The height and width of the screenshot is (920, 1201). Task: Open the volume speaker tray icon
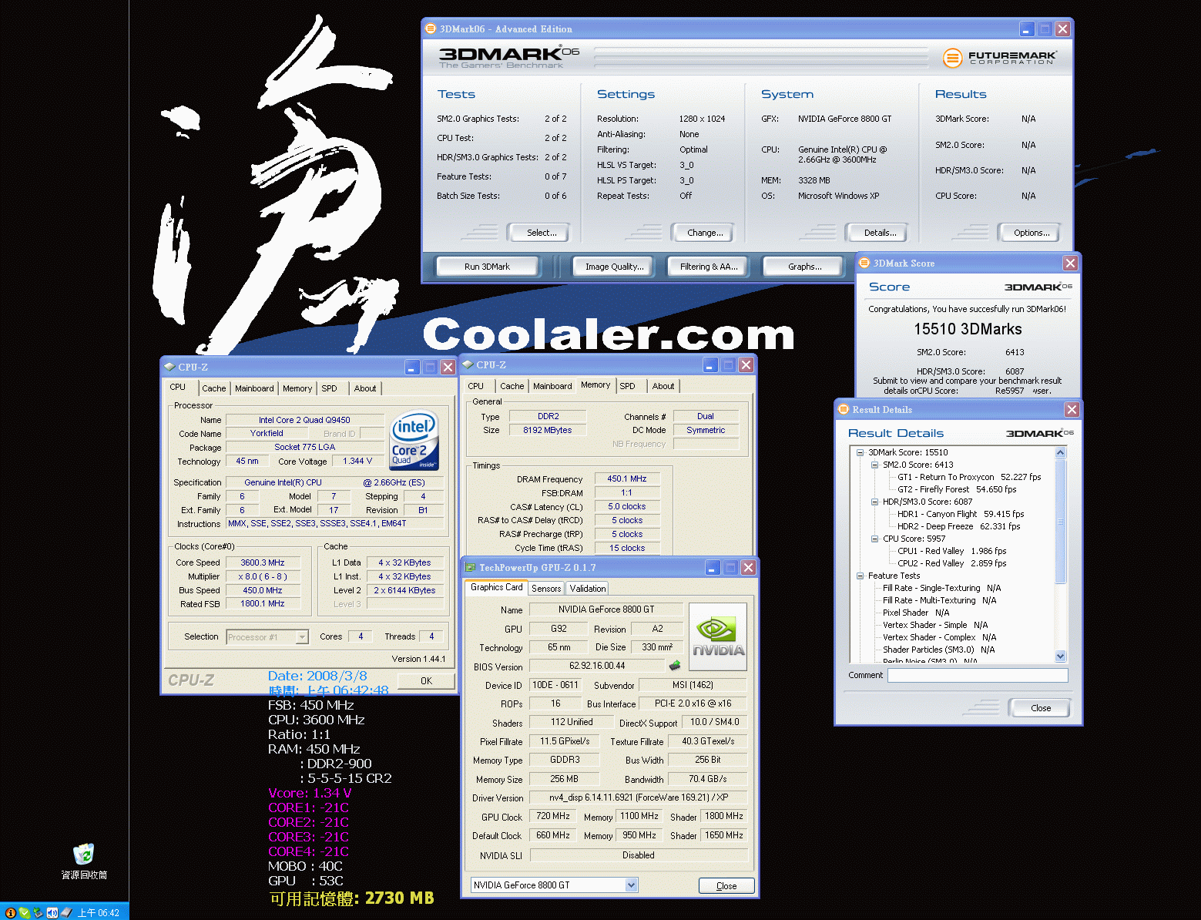coord(52,912)
